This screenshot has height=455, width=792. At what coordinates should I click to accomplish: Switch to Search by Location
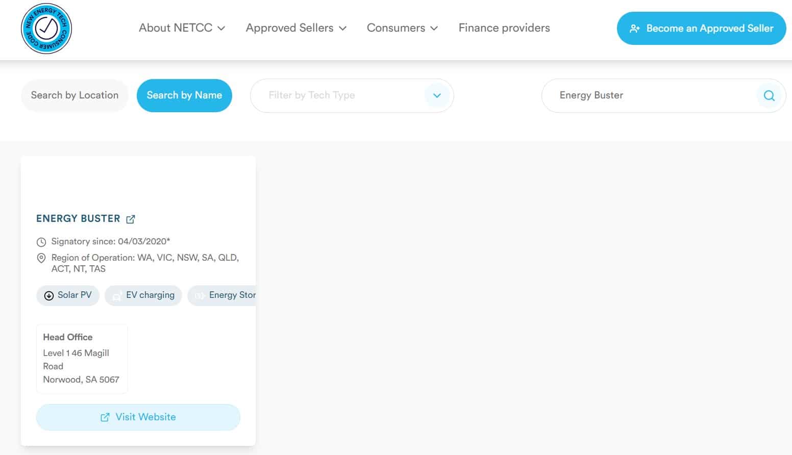coord(75,95)
